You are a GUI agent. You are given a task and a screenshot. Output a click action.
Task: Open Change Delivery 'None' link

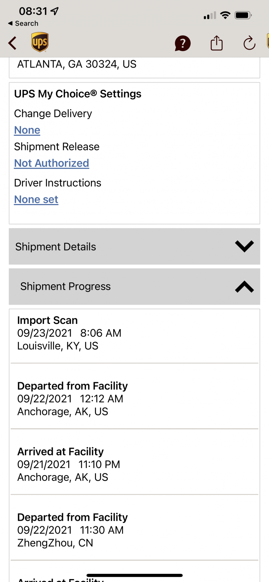[27, 130]
